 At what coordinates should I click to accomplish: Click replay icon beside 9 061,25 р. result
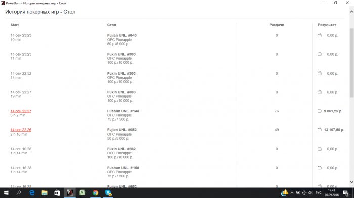[320, 111]
